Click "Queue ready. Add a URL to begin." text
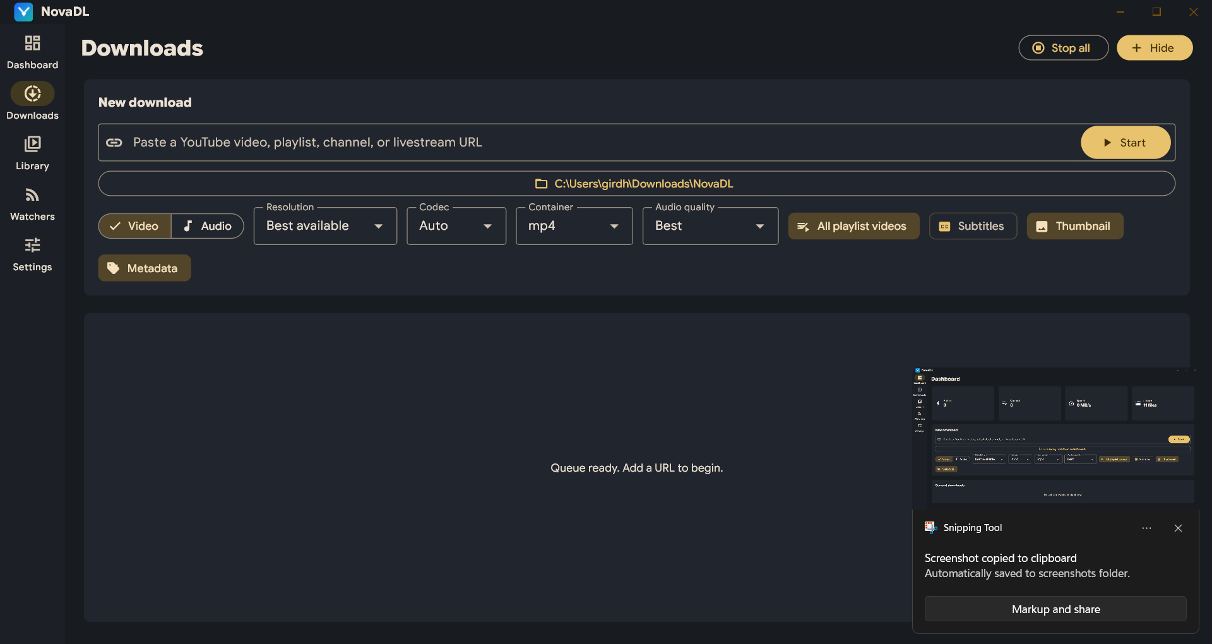The width and height of the screenshot is (1212, 644). [x=636, y=468]
